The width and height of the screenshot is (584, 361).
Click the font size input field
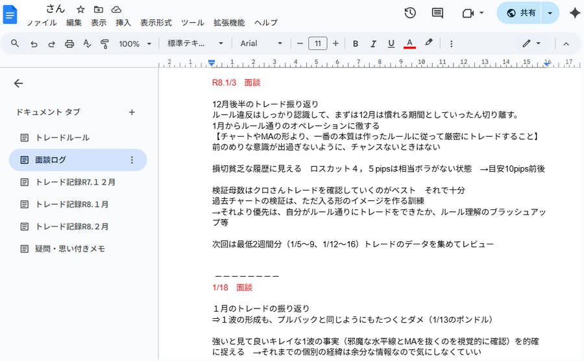click(x=317, y=43)
